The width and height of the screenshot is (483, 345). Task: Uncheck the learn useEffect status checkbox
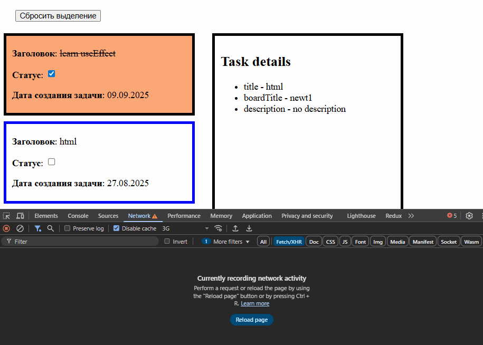pos(52,74)
